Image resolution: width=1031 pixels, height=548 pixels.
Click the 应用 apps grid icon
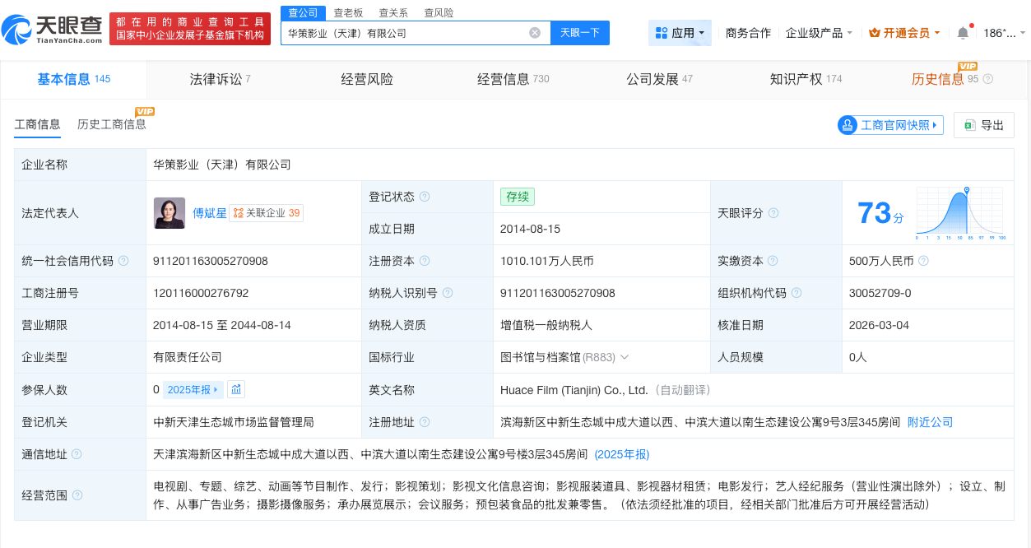tap(661, 32)
